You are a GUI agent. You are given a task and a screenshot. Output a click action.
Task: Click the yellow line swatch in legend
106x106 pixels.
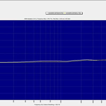(x=65, y=13)
